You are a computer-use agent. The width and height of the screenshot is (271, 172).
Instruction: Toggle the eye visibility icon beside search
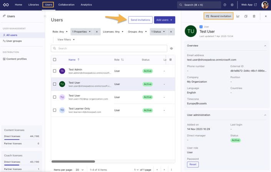[171, 49]
